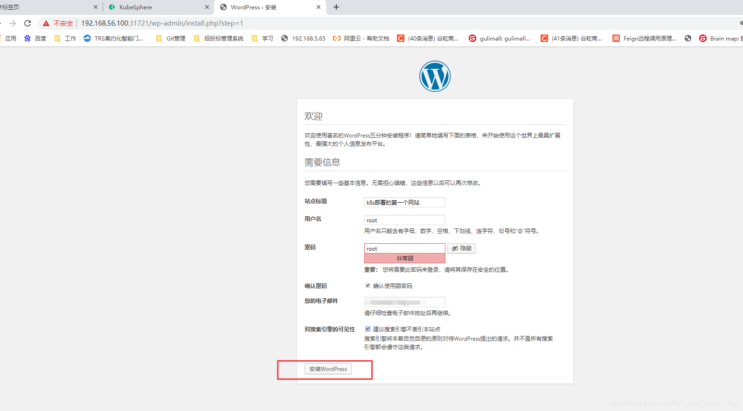Click the 欢迎 heading text
This screenshot has width=743, height=411.
pos(313,116)
